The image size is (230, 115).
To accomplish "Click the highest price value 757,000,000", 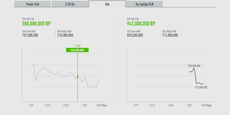I will [x=30, y=35].
